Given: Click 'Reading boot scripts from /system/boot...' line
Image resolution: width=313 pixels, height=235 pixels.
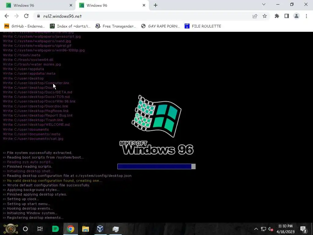Looking at the screenshot, I should pyautogui.click(x=43, y=157).
